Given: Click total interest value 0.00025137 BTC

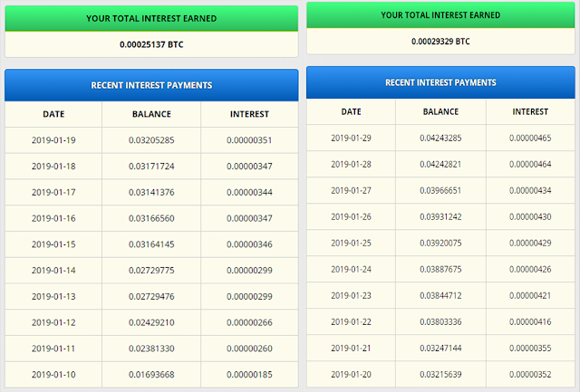Looking at the screenshot, I should click(x=151, y=44).
